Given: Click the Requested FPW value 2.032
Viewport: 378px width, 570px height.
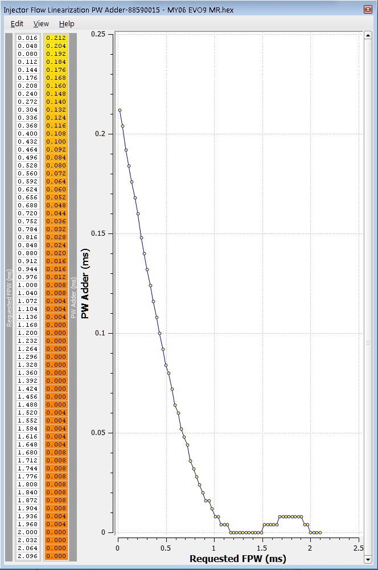Looking at the screenshot, I should (x=28, y=540).
